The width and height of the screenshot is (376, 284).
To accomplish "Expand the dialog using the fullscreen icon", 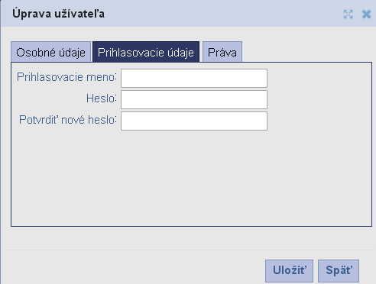I will coord(348,15).
